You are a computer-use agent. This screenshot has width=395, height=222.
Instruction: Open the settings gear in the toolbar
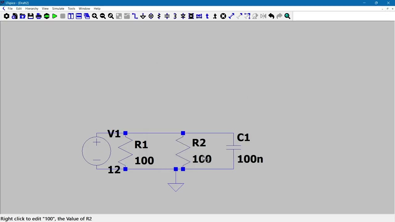pyautogui.click(x=6, y=16)
